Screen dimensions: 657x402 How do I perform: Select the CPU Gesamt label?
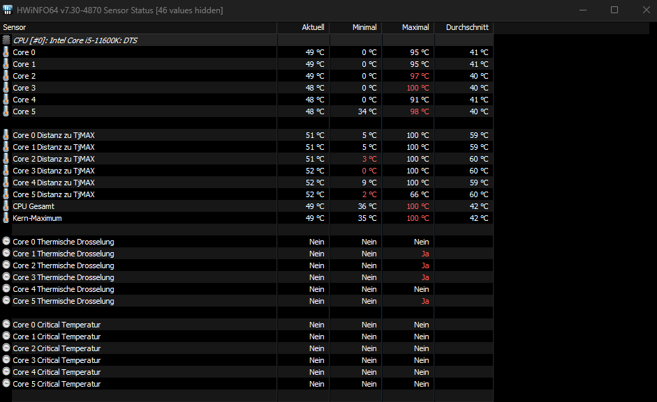click(34, 206)
